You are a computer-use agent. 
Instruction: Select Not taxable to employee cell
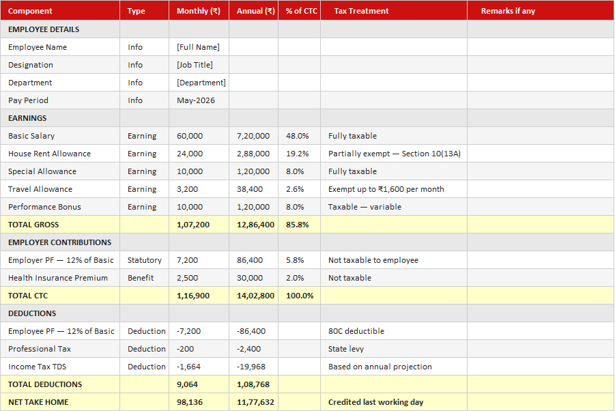[394, 260]
